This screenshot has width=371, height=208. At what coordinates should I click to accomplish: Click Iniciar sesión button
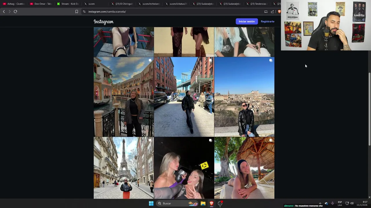click(247, 21)
